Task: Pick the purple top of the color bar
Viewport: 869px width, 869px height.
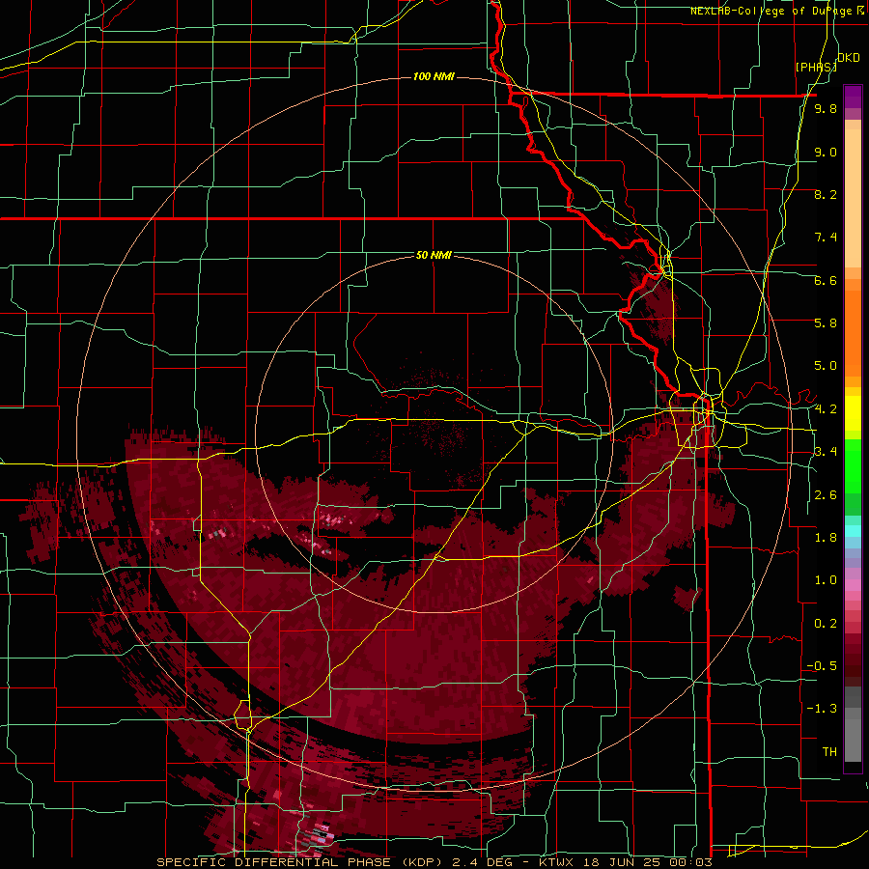Action: [x=853, y=97]
